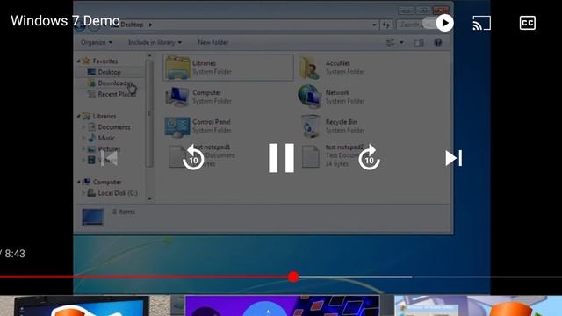The height and width of the screenshot is (316, 562).
Task: Click the Windows 7 Demo video title
Action: pos(65,21)
